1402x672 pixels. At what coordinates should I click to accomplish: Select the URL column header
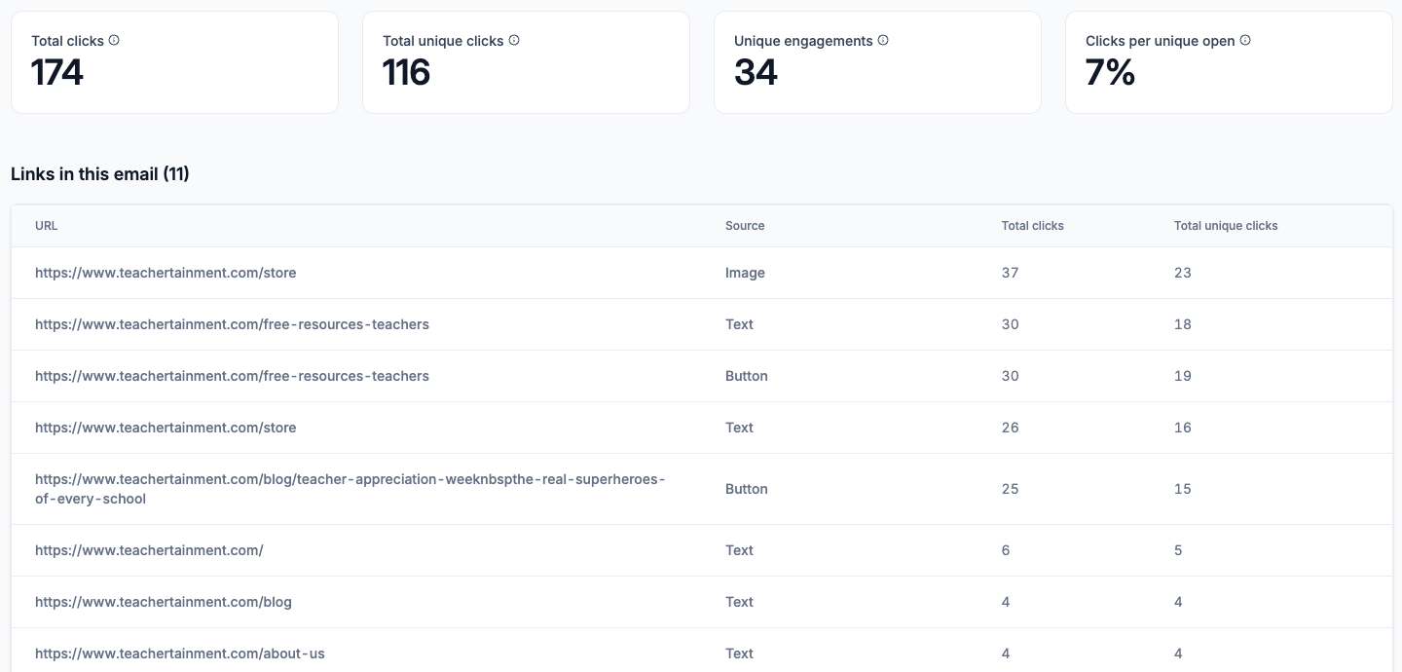point(47,226)
